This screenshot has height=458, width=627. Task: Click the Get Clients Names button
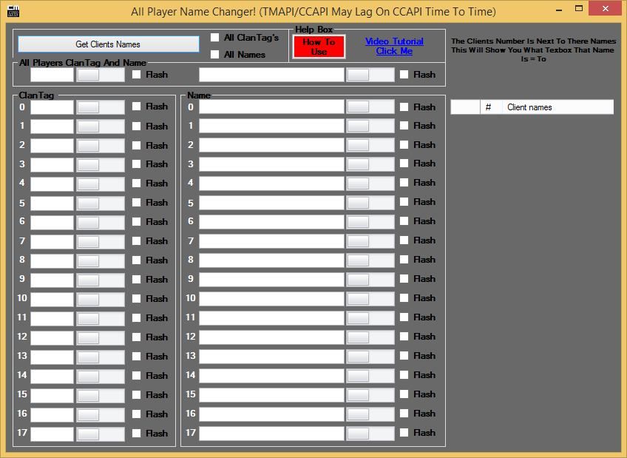(108, 44)
